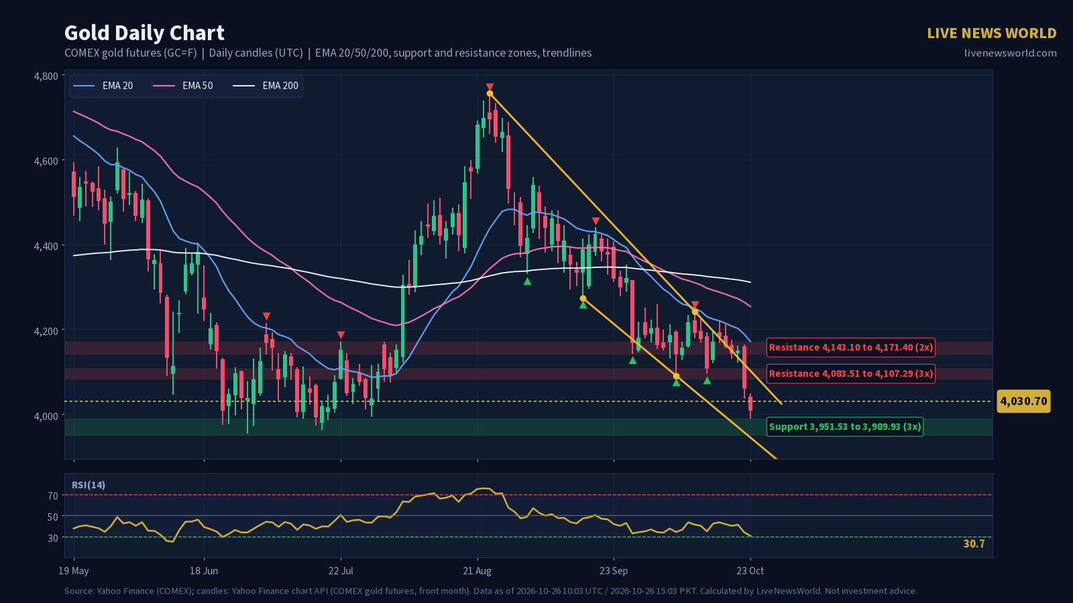Click the EMA 20 legend entry
Viewport: 1073px width, 603px height.
point(103,86)
